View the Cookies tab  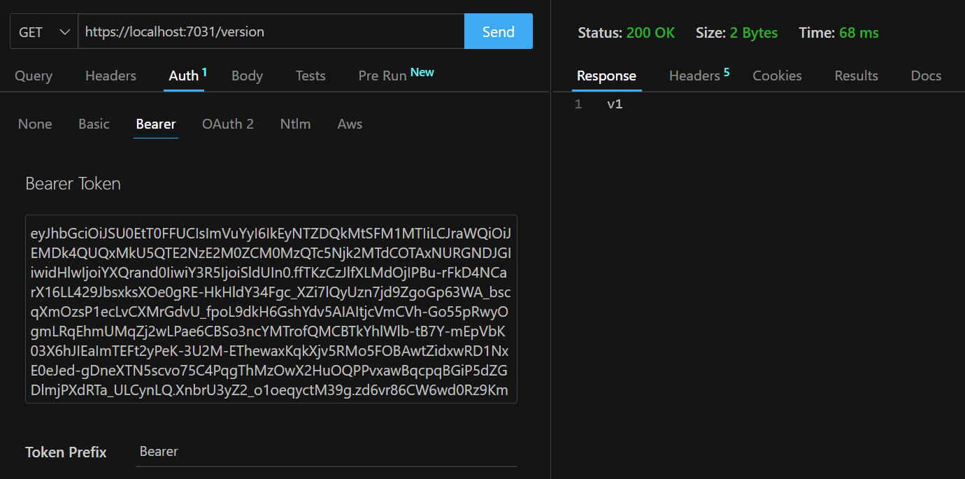coord(777,76)
